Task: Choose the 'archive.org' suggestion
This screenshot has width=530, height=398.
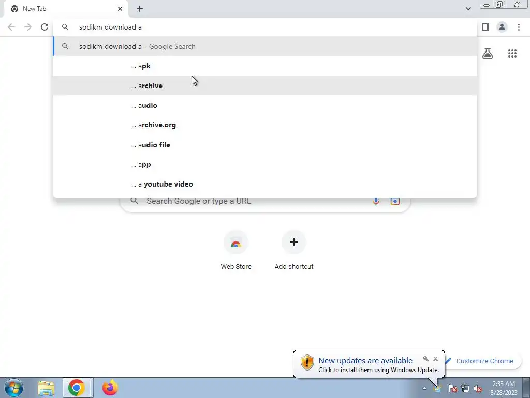Action: pos(265,125)
